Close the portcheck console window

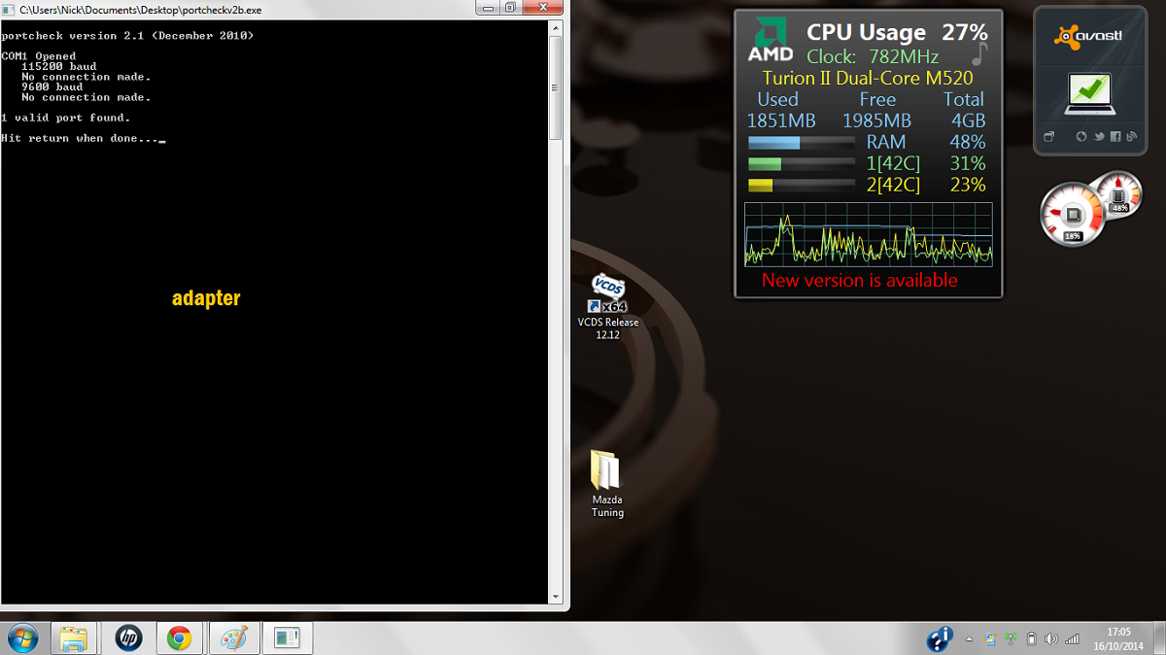(545, 7)
